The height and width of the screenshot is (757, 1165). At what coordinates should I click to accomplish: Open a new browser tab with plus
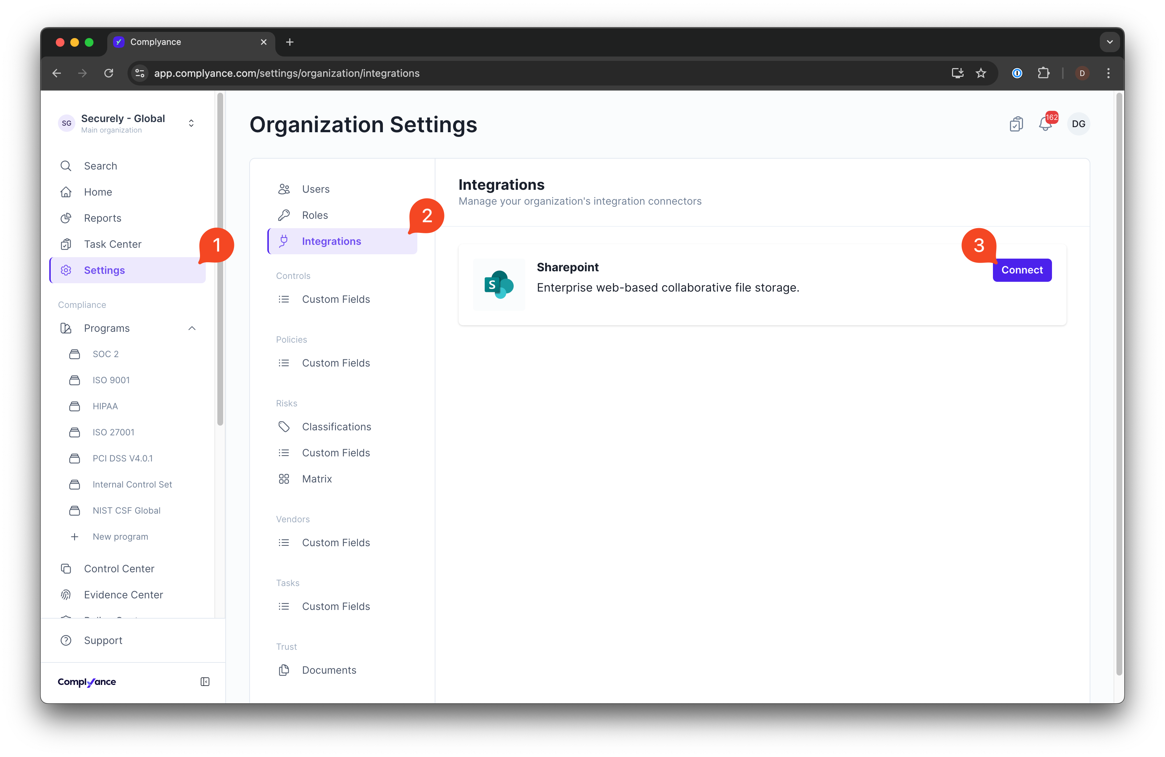click(290, 42)
